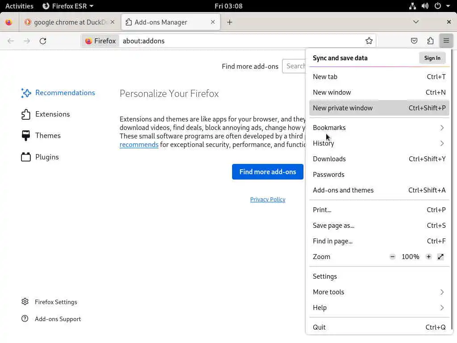Go forward one page
The width and height of the screenshot is (457, 343).
[27, 41]
